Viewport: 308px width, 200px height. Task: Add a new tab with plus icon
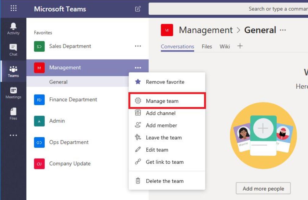pos(240,46)
